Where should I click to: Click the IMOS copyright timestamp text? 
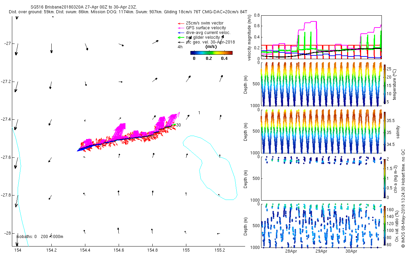(x=403, y=199)
